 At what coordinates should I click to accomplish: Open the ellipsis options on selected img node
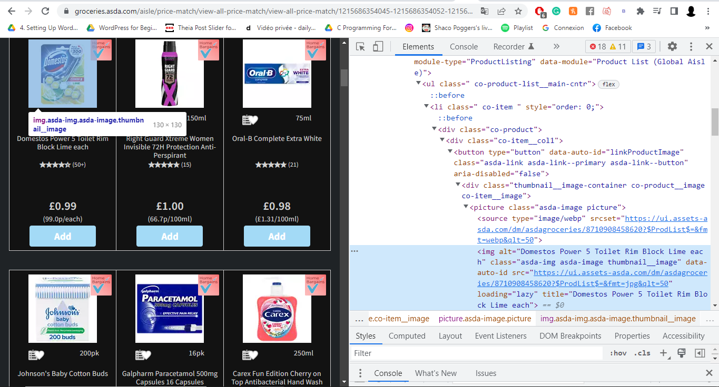point(354,251)
